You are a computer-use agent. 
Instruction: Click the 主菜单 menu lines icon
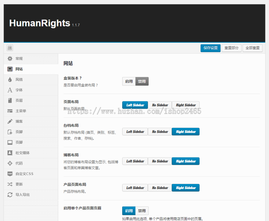10,111
